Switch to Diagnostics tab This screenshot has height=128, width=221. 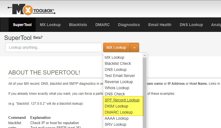click(129, 25)
